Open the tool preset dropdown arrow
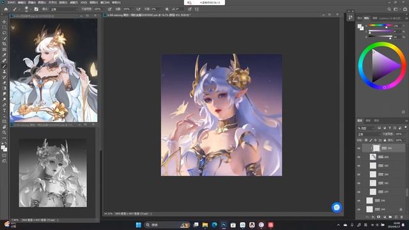 pyautogui.click(x=19, y=9)
